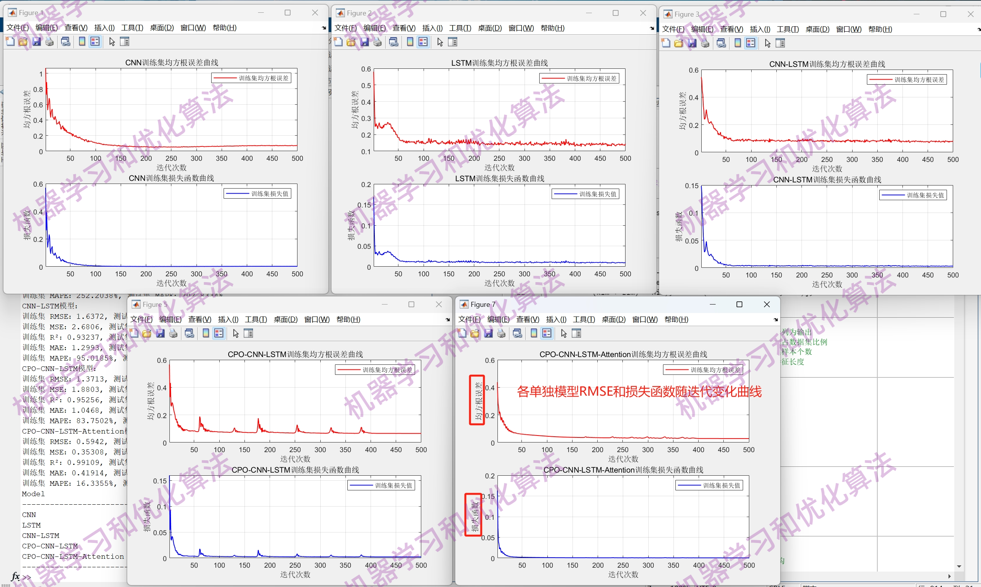Viewport: 981px width, 587px height.
Task: Toggle Insert Legend in Figure 7 toolbar
Action: 547,333
